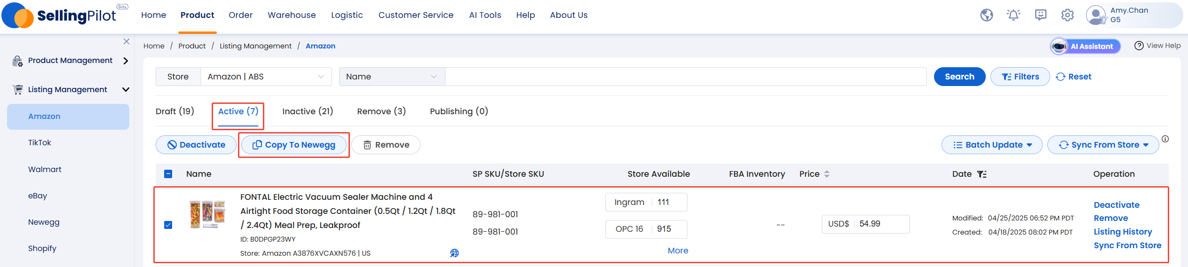
Task: Click the Search button
Action: [x=959, y=77]
